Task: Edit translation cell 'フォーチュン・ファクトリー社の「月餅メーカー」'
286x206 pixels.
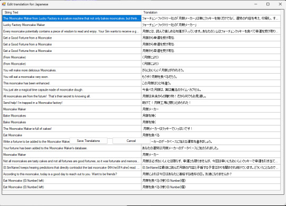Action: pos(211,25)
